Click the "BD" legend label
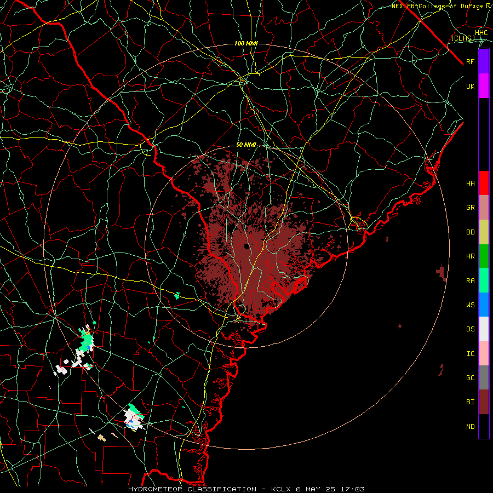This screenshot has height=493, width=493. click(470, 232)
